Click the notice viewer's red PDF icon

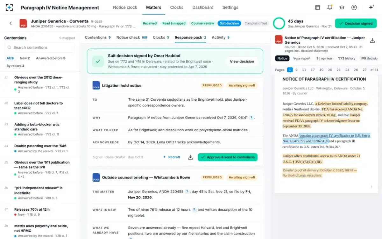click(279, 40)
